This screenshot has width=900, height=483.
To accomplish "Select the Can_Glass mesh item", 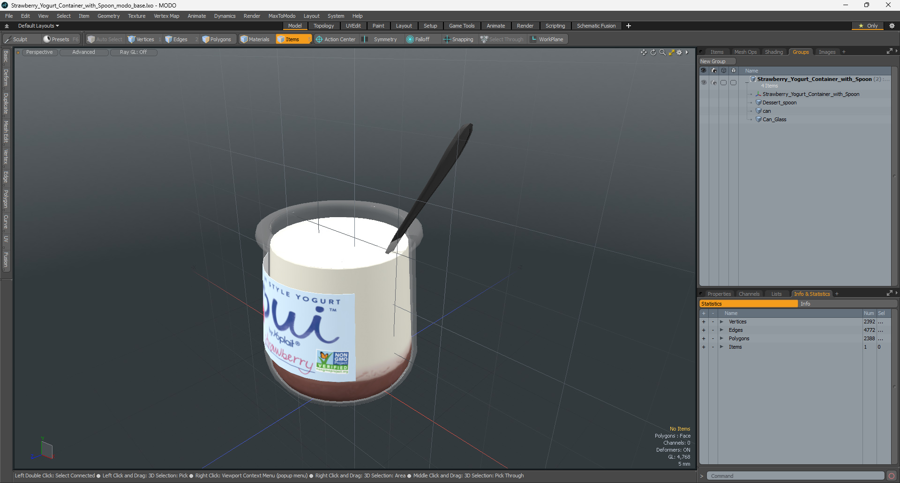I will pos(774,119).
